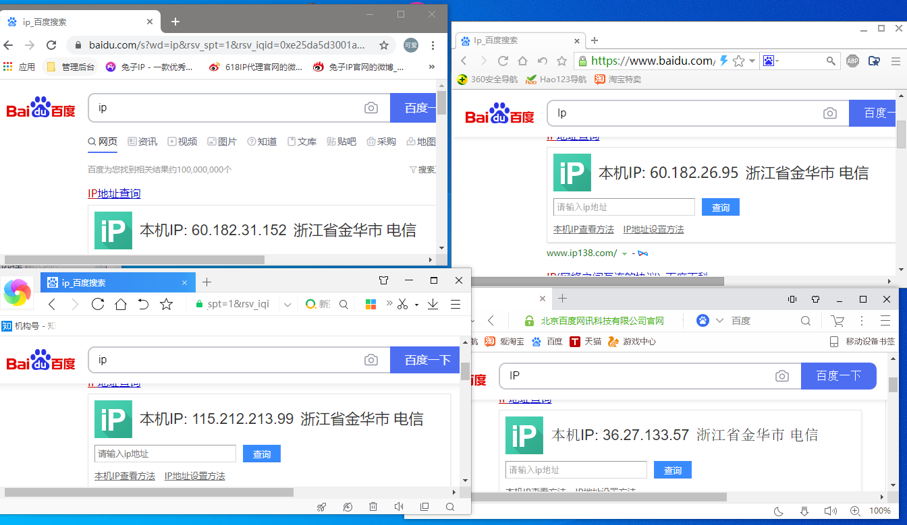
Task: Open the Adblock Plus ABP icon
Action: pyautogui.click(x=852, y=60)
